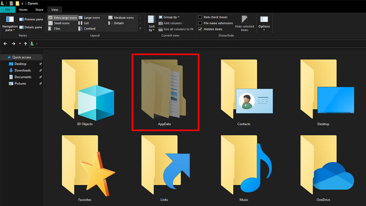Viewport: 366px width, 206px height.
Task: Go forward with the Forward arrow
Action: coord(14,43)
